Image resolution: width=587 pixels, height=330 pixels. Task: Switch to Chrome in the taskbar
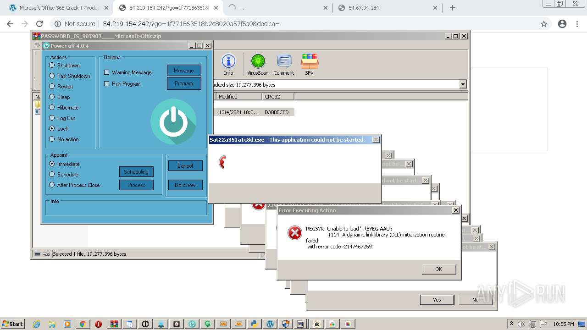point(83,324)
